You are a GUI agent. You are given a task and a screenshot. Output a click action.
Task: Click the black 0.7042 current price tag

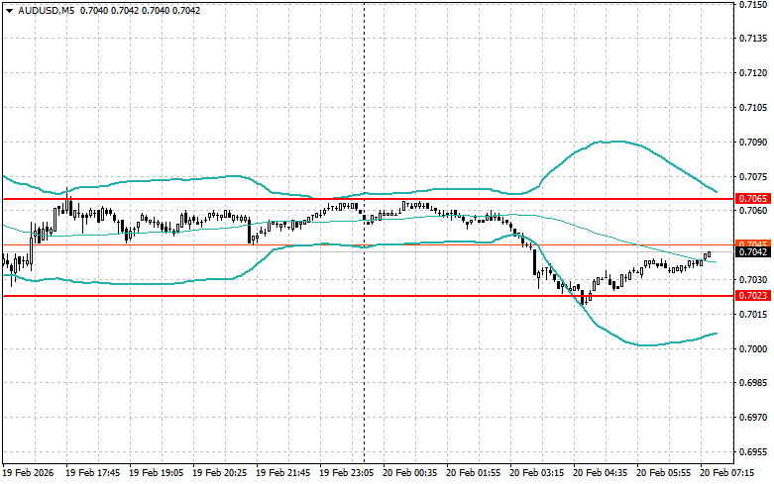coord(753,251)
